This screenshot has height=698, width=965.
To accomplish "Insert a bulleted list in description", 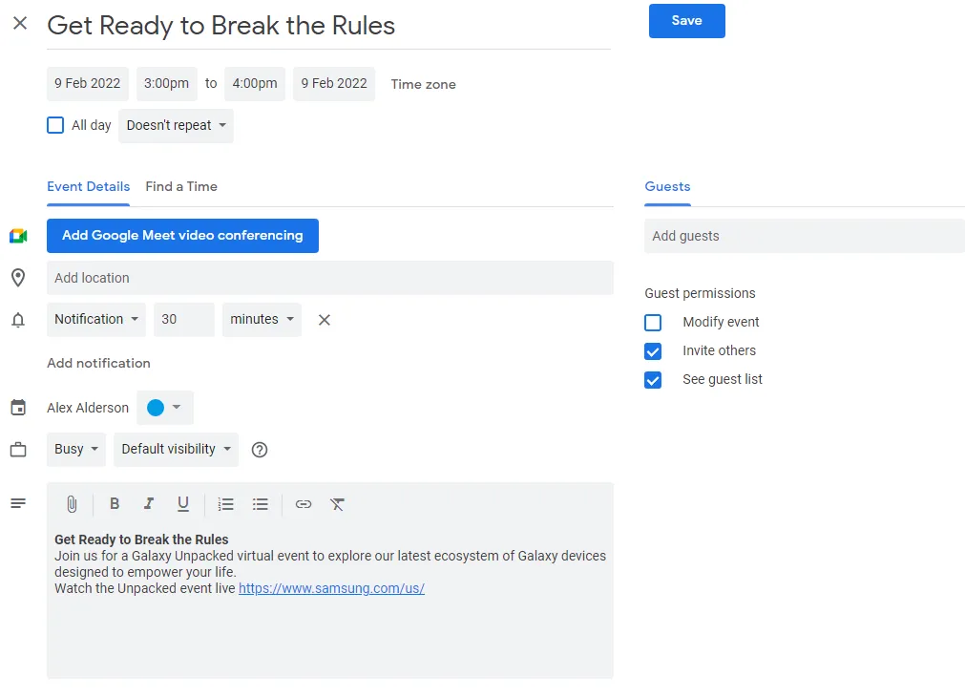I will click(261, 504).
